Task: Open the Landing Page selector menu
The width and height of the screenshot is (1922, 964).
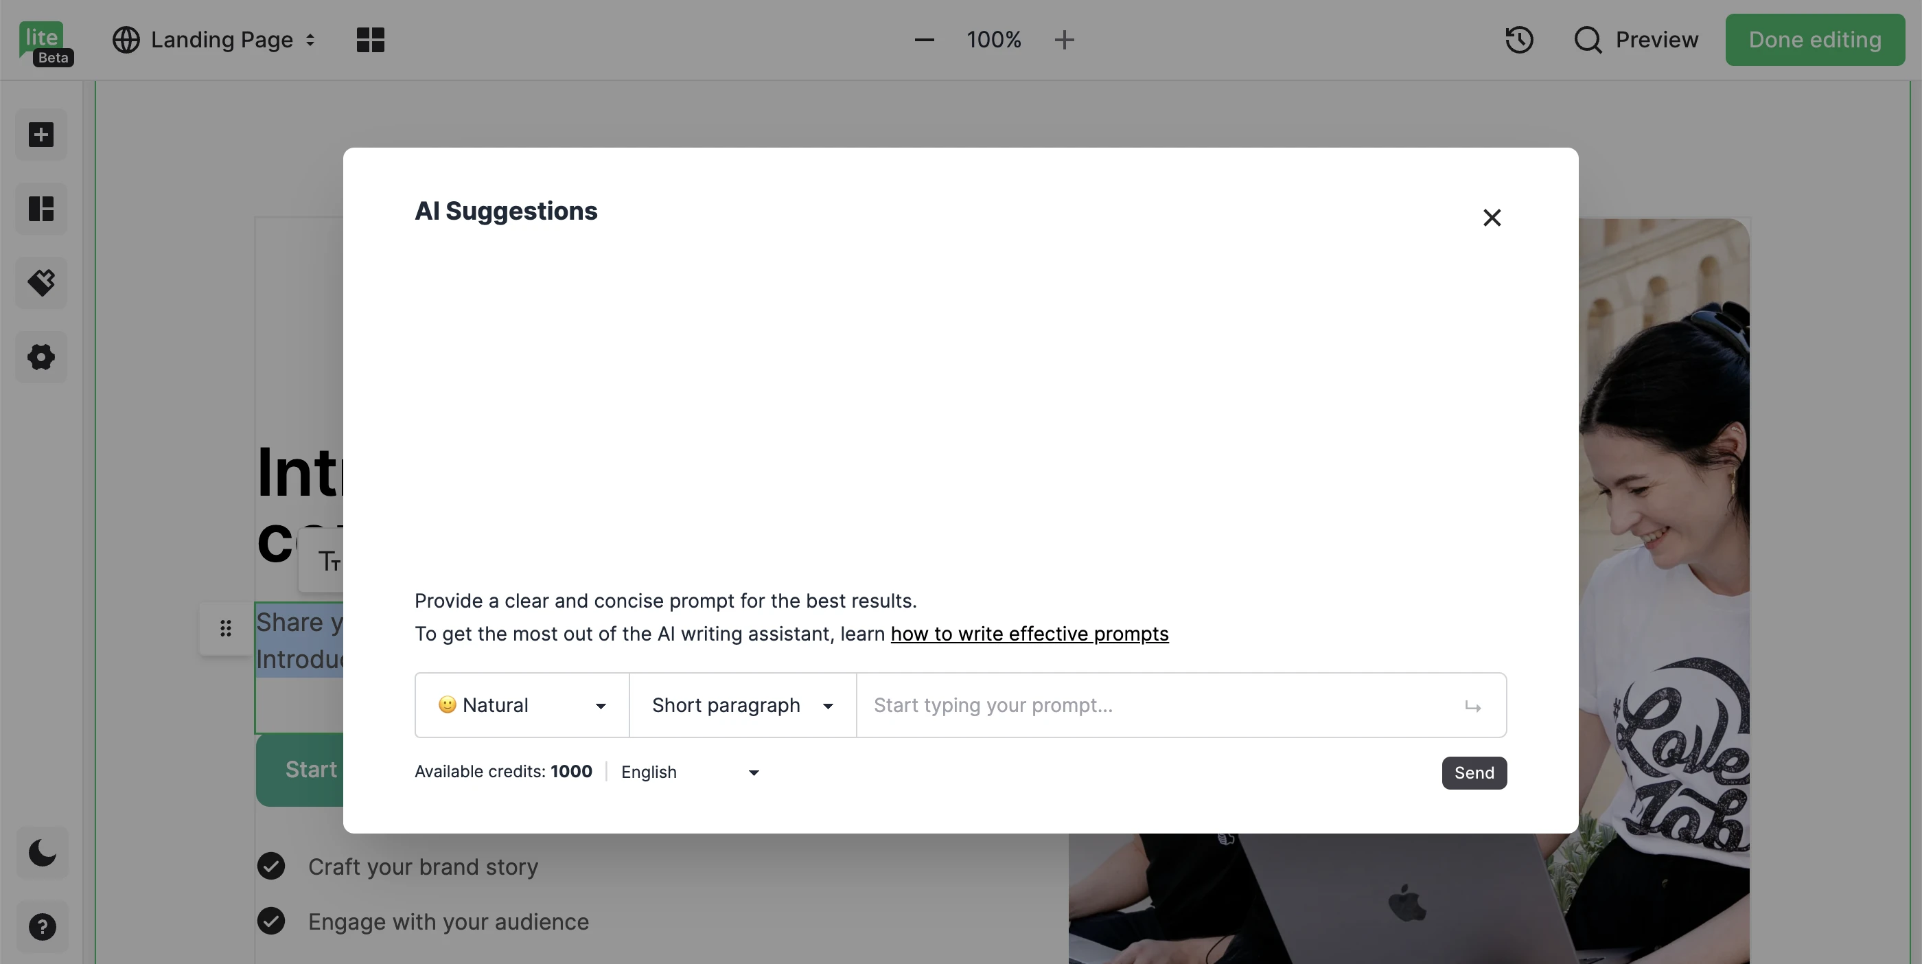Action: pyautogui.click(x=215, y=40)
